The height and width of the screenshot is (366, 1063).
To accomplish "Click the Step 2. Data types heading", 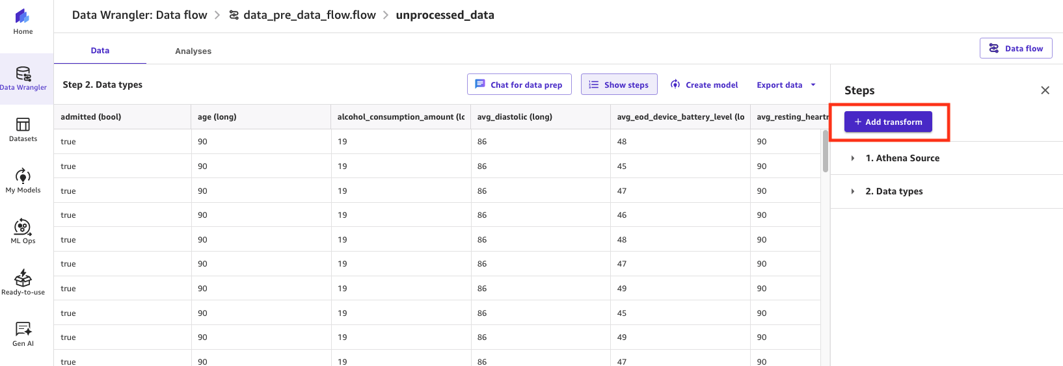I will (102, 85).
